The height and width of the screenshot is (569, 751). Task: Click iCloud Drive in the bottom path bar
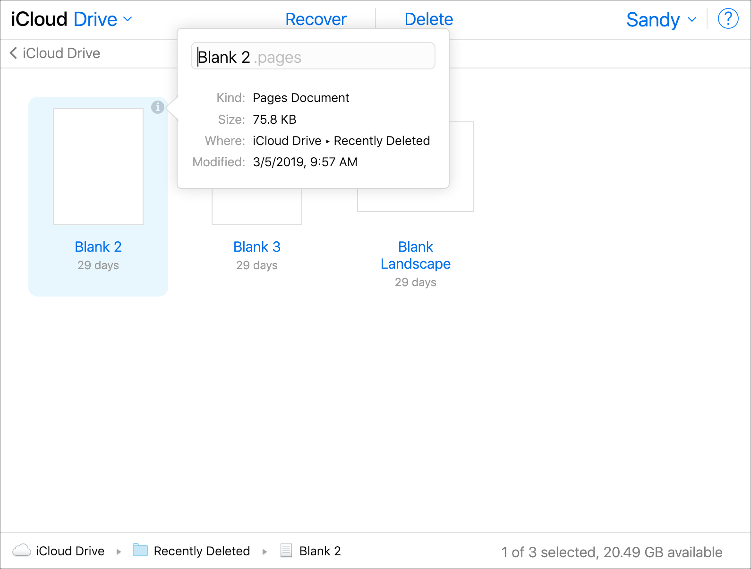click(70, 551)
